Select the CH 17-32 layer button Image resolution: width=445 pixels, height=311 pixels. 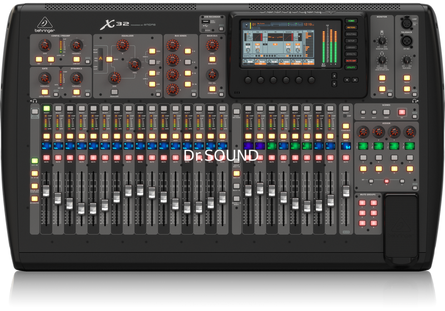point(34,173)
